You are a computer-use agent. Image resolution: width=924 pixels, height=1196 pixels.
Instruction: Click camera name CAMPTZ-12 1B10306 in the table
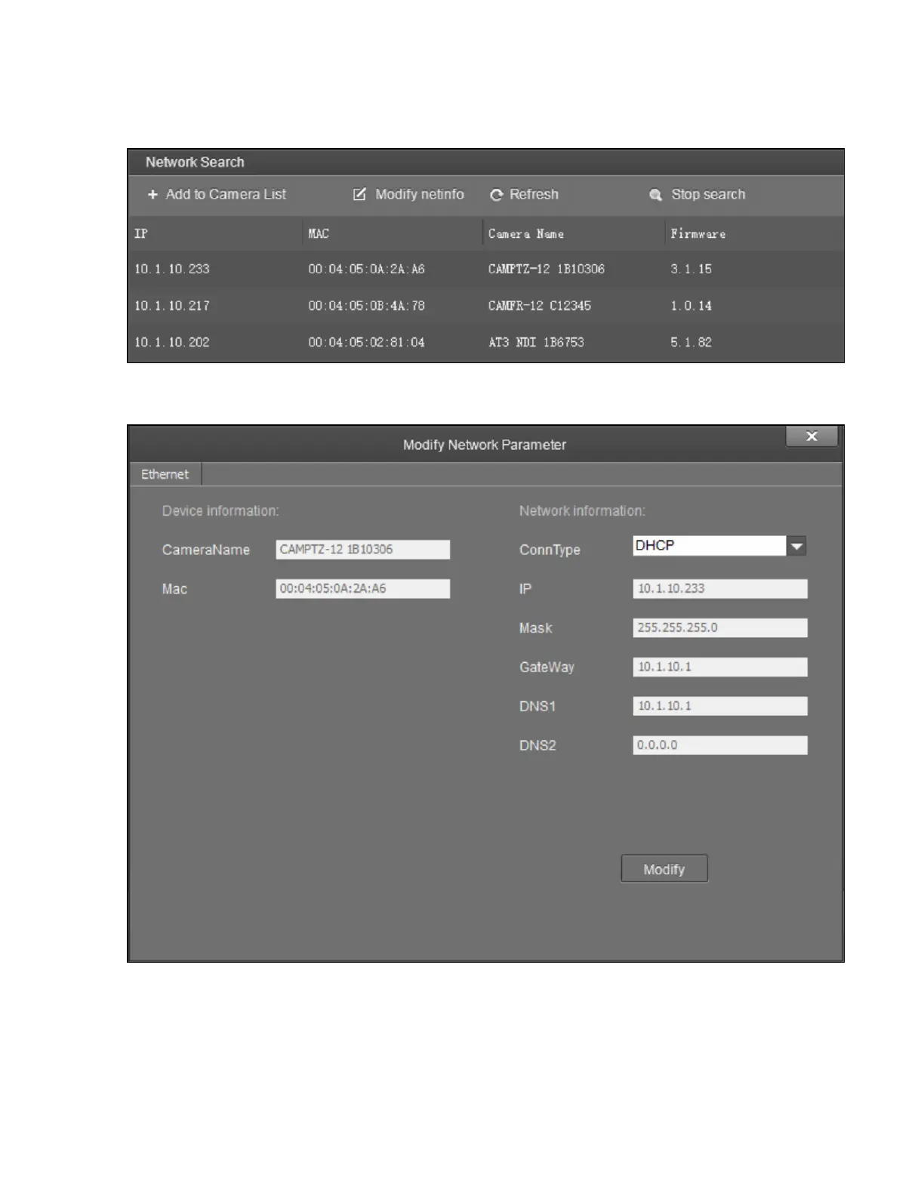[x=547, y=269]
